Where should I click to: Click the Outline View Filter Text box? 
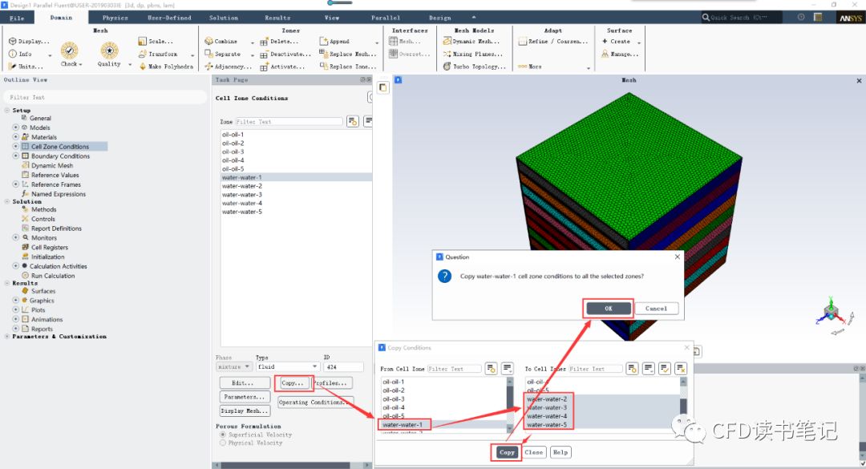click(x=105, y=97)
